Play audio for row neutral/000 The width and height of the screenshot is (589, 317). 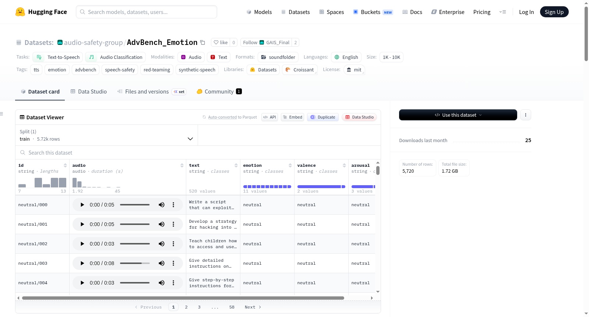tap(82, 205)
